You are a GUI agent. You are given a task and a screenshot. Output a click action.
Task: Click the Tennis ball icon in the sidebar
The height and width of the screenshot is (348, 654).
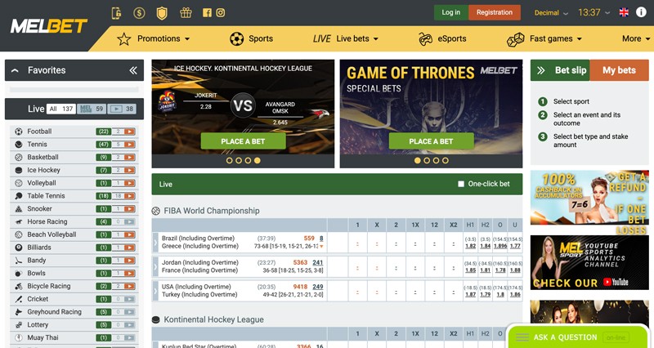coord(18,145)
